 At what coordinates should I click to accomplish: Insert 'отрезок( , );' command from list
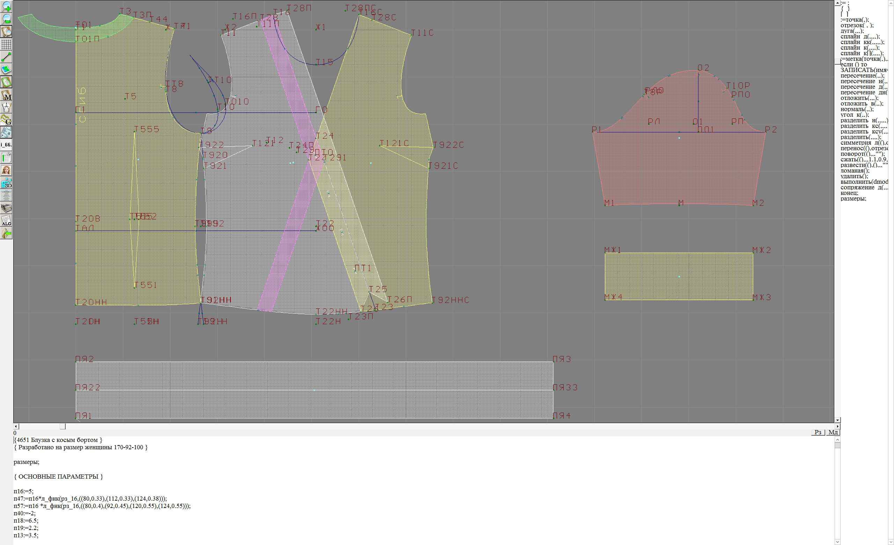(x=857, y=26)
